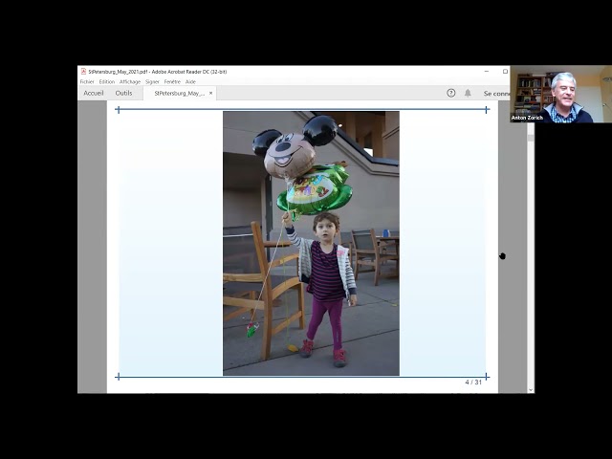Open the notifications bell icon
This screenshot has width=612, height=459.
(x=468, y=94)
